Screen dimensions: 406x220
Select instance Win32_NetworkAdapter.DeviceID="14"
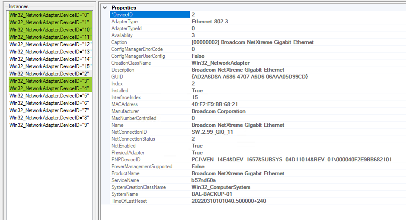[x=51, y=59]
